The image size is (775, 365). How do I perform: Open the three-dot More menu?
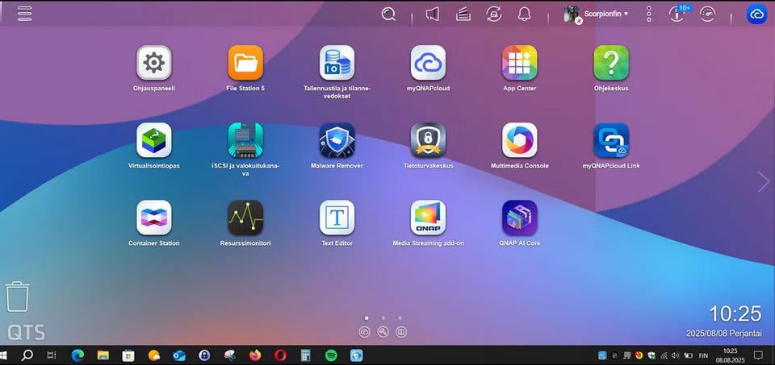[649, 14]
